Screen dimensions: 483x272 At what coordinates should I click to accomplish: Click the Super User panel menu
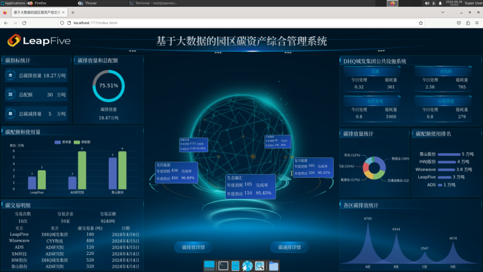(474, 3)
